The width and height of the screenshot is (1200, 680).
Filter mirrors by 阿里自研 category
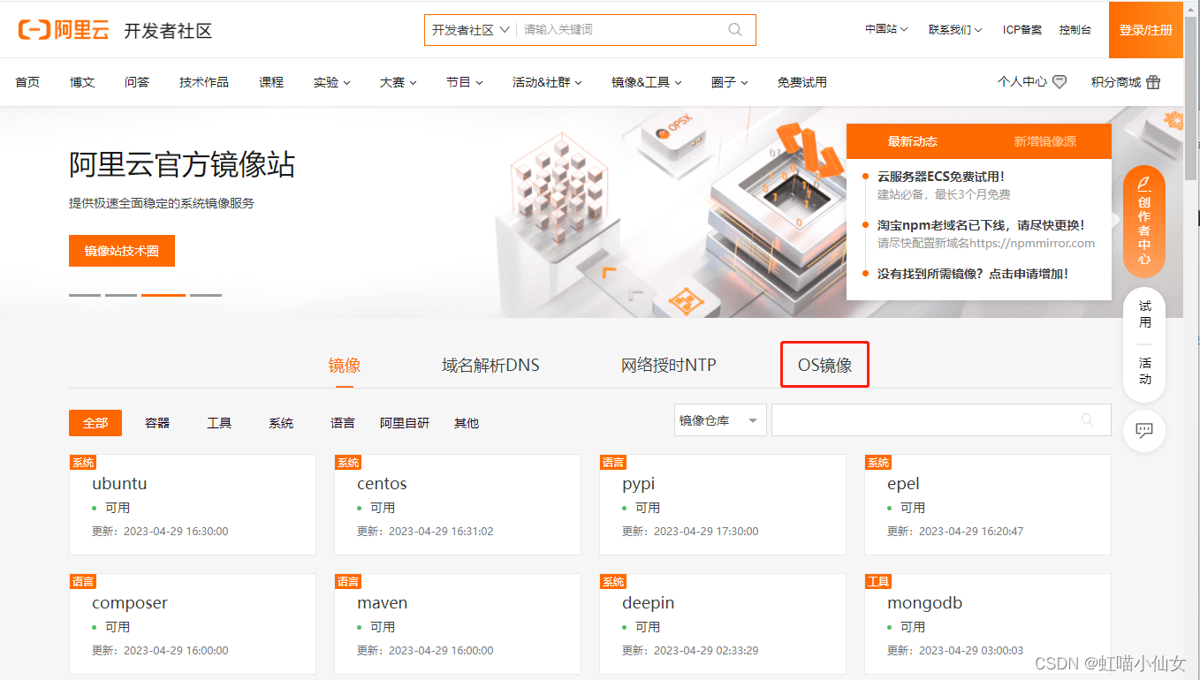click(x=405, y=423)
